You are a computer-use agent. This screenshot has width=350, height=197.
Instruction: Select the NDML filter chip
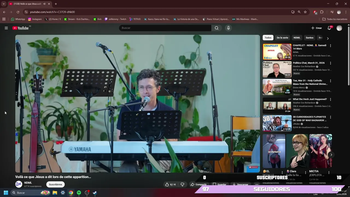297,38
